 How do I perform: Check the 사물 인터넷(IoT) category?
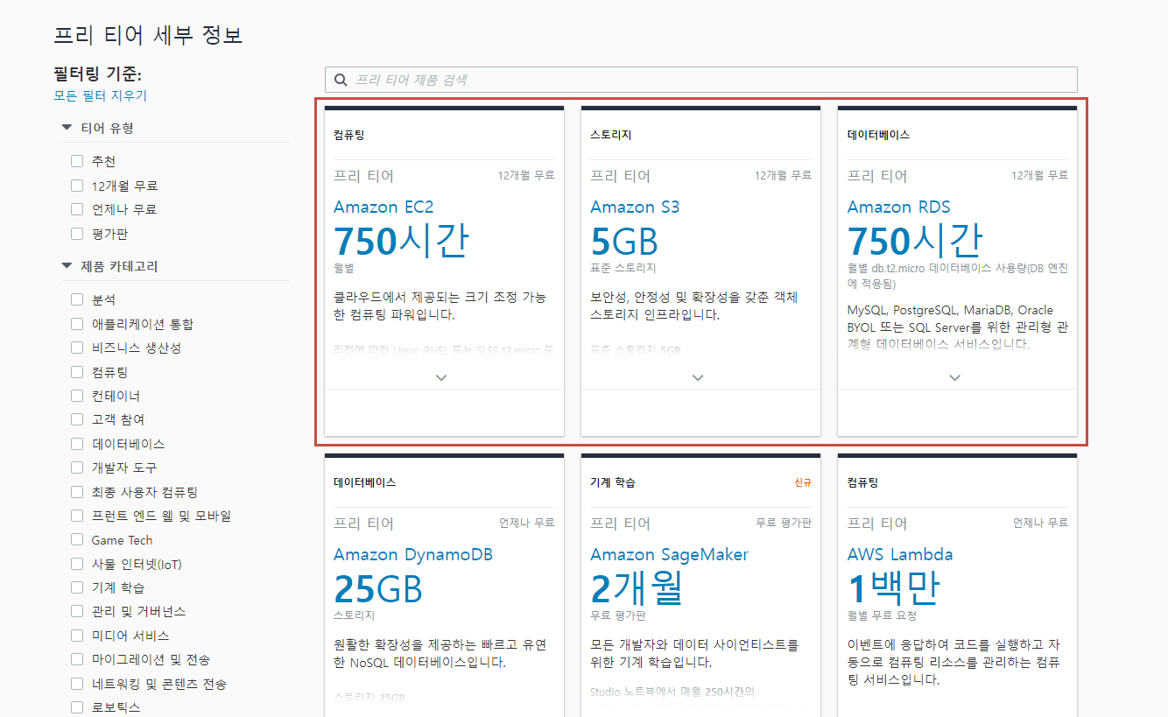pyautogui.click(x=77, y=564)
